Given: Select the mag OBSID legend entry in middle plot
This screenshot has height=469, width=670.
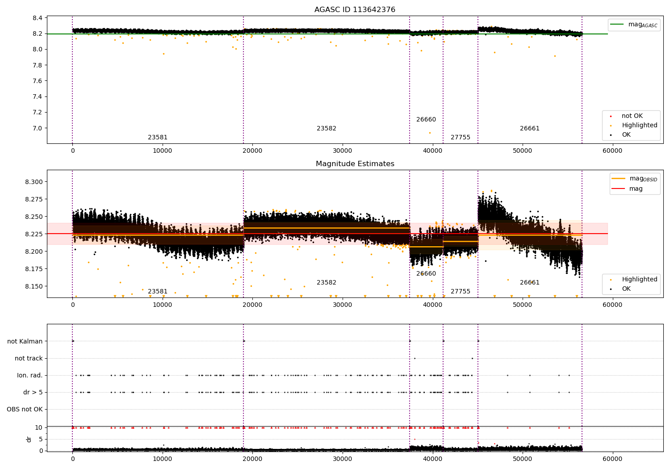Looking at the screenshot, I should pyautogui.click(x=634, y=179).
